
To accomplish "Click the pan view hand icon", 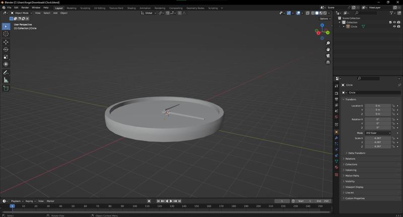I will [328, 49].
